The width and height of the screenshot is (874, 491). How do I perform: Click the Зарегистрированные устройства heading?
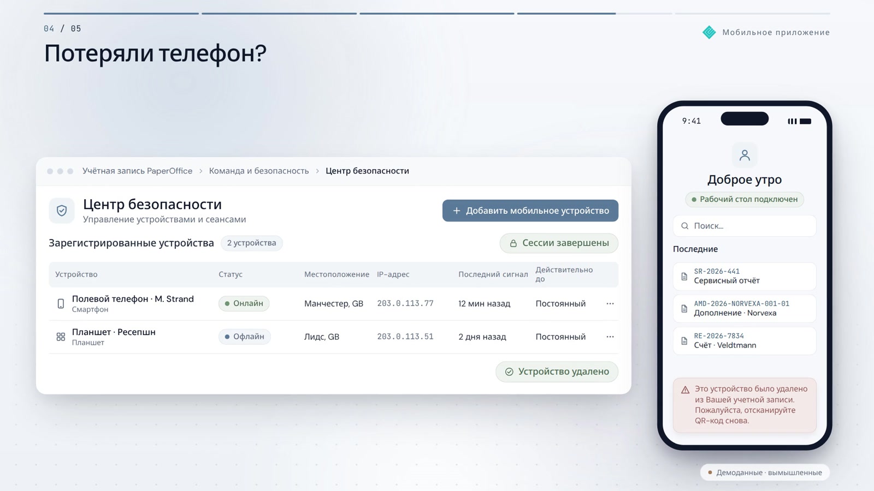click(x=131, y=243)
